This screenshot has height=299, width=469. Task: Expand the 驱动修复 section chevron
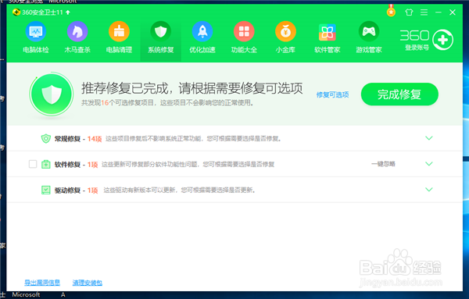point(429,190)
